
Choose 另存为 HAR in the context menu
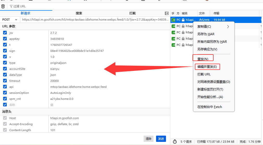pos(206,34)
